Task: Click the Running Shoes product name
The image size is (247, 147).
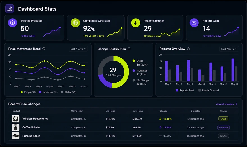Action: (31, 136)
